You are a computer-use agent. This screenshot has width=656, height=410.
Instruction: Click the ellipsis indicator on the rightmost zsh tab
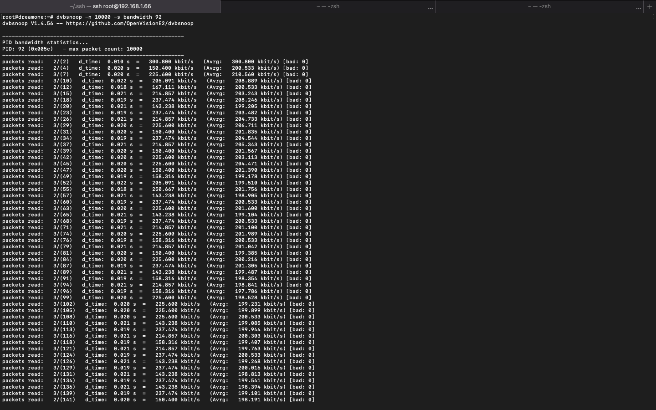pyautogui.click(x=638, y=7)
